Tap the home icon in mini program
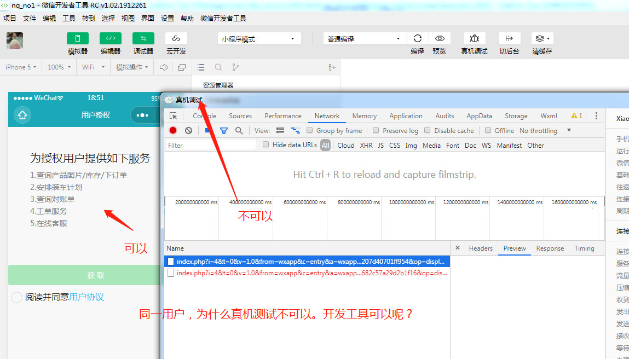 pyautogui.click(x=22, y=115)
